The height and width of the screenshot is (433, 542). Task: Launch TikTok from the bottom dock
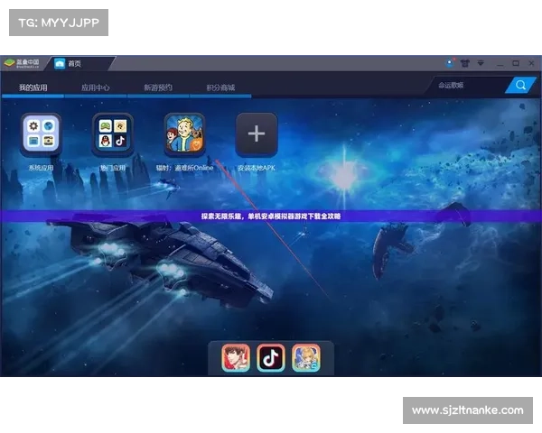[271, 358]
